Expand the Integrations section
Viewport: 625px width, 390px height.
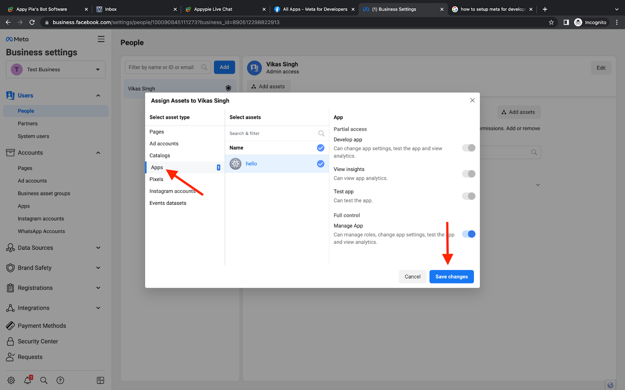click(98, 308)
